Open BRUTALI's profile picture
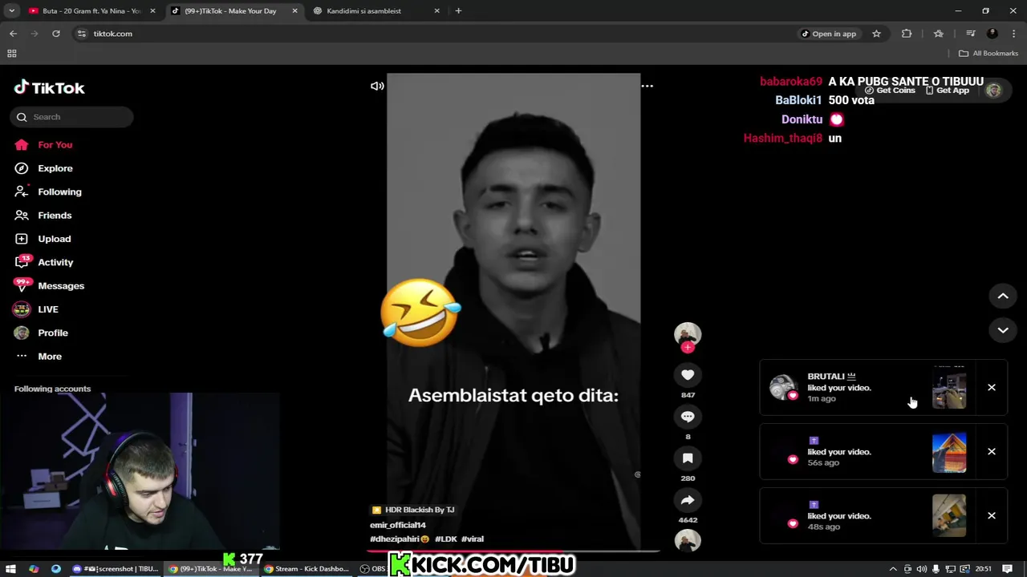The width and height of the screenshot is (1027, 577). point(782,387)
